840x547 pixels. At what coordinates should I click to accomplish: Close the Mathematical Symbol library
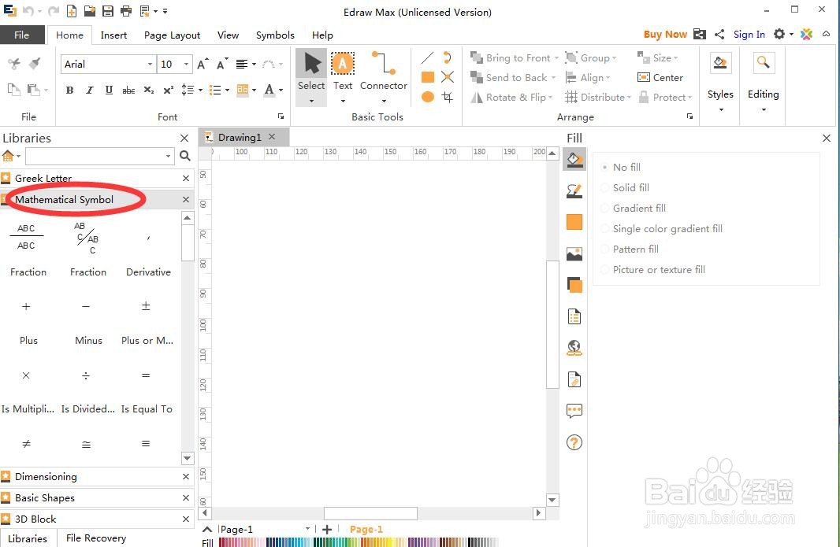click(x=186, y=199)
